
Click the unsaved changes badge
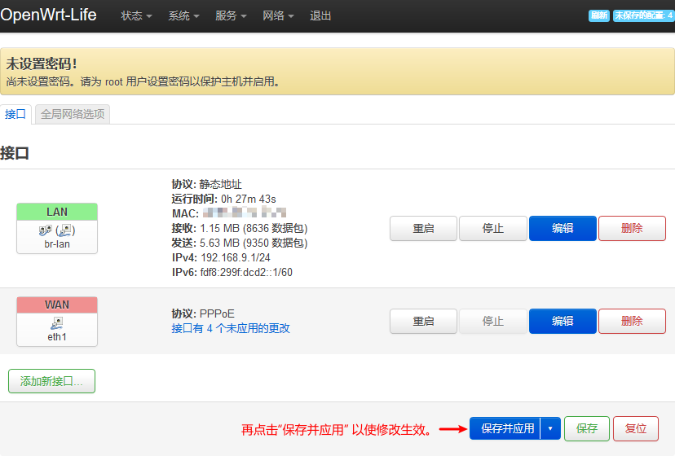[x=643, y=15]
